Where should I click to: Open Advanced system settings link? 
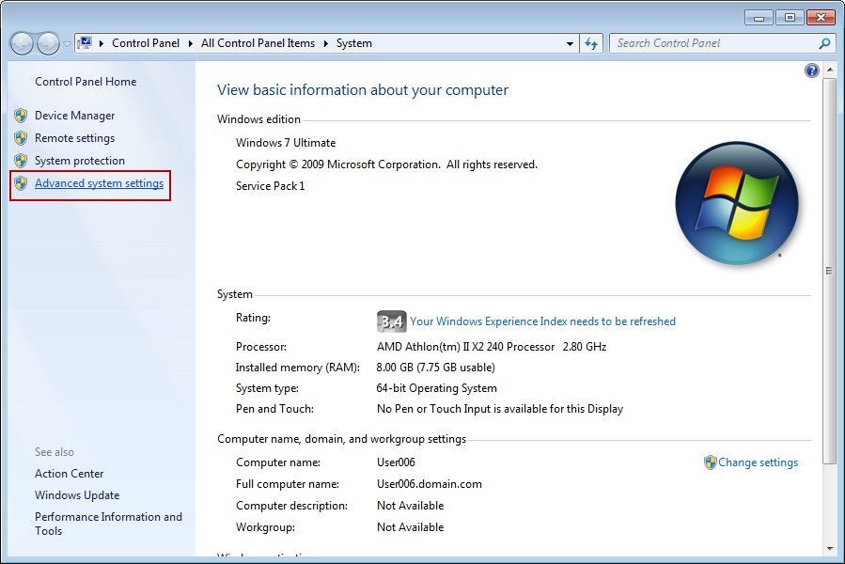point(99,183)
